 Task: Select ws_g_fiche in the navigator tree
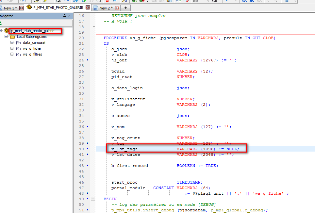[32, 48]
